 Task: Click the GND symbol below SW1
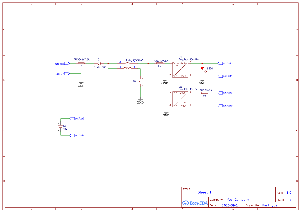140,100
